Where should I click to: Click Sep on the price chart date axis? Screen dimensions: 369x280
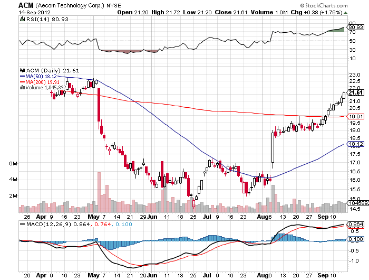(323, 217)
